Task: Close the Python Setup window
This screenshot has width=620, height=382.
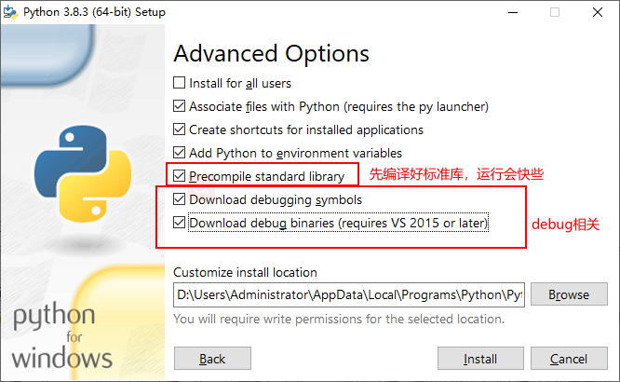Action: (x=598, y=12)
